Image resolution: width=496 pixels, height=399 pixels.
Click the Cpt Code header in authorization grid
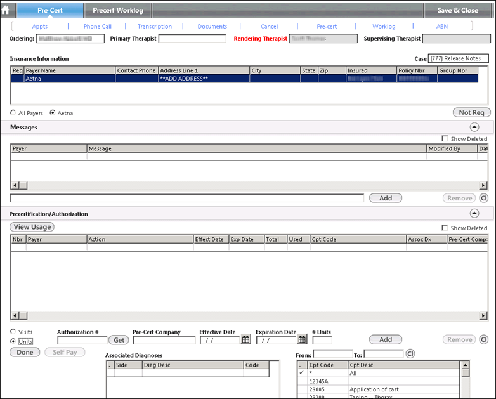click(x=358, y=240)
